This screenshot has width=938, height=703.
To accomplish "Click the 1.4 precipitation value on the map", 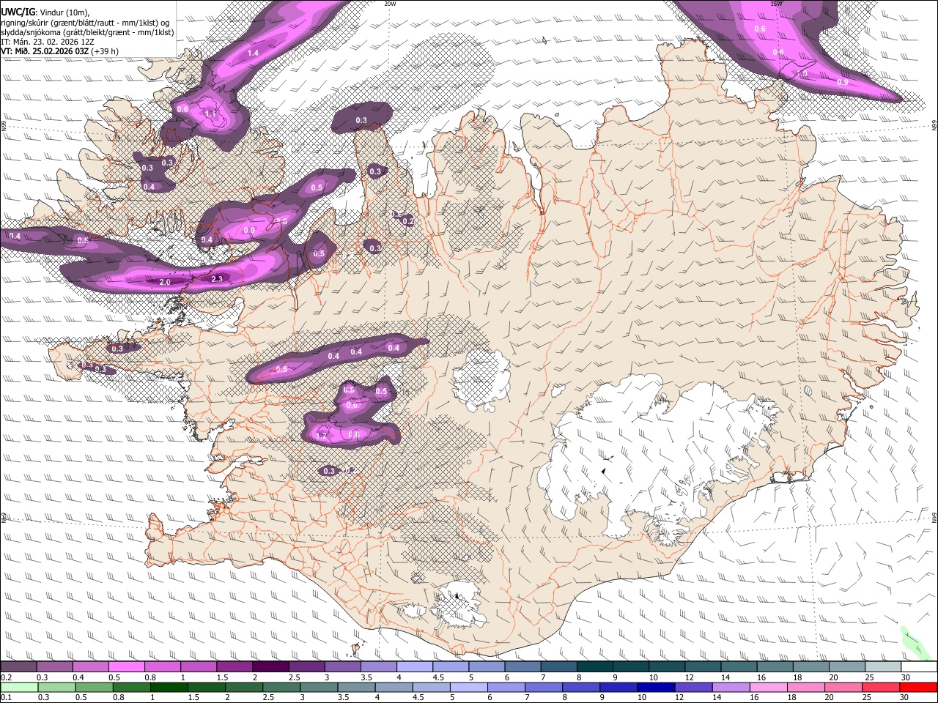I will click(253, 53).
